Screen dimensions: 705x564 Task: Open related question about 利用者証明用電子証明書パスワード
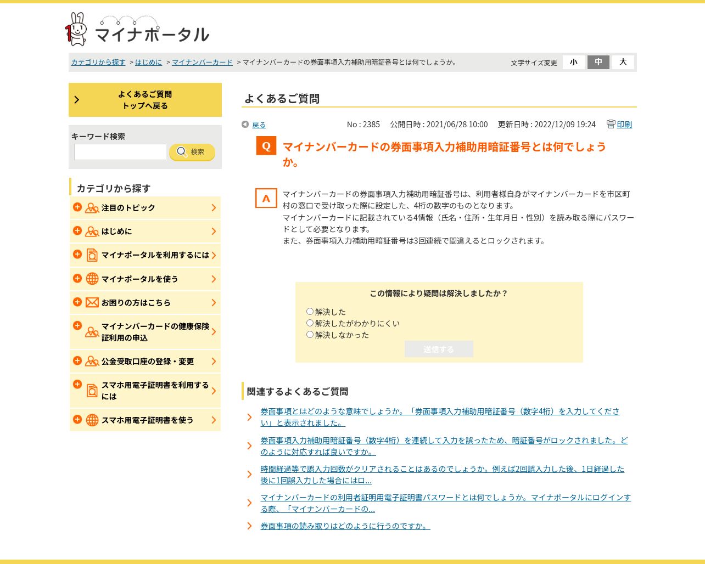(x=445, y=503)
